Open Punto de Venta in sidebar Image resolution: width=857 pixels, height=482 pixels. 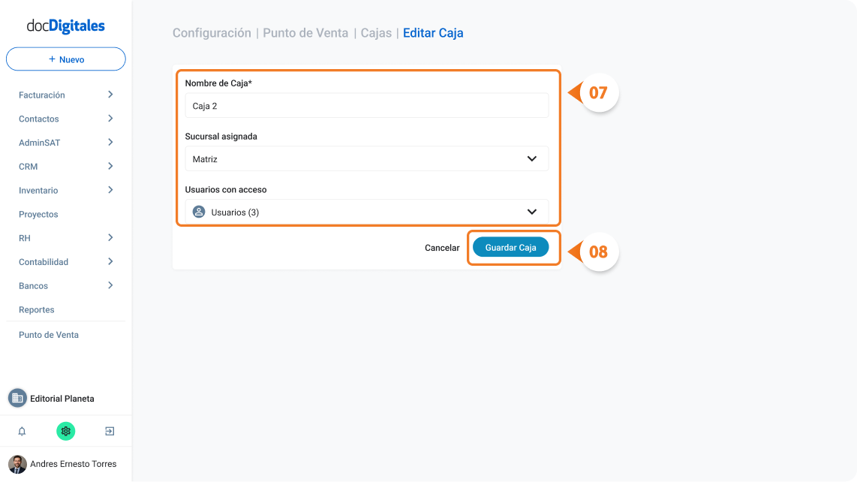49,335
